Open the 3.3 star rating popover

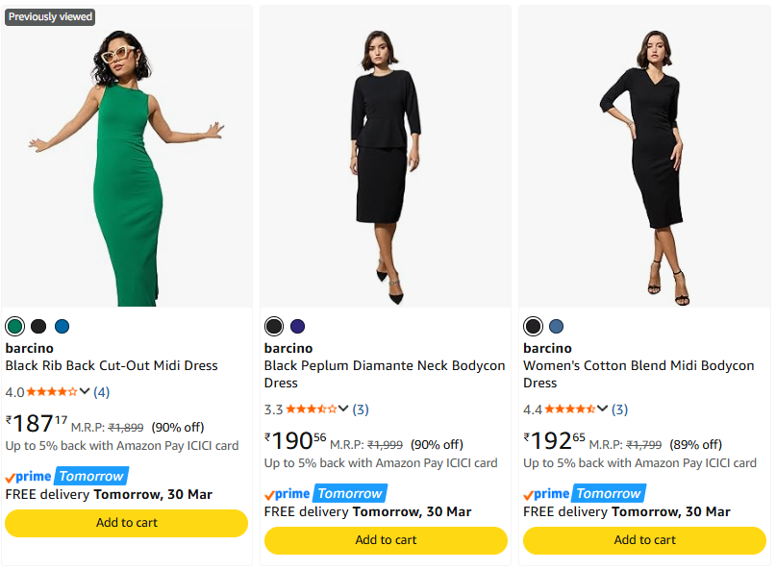point(343,409)
